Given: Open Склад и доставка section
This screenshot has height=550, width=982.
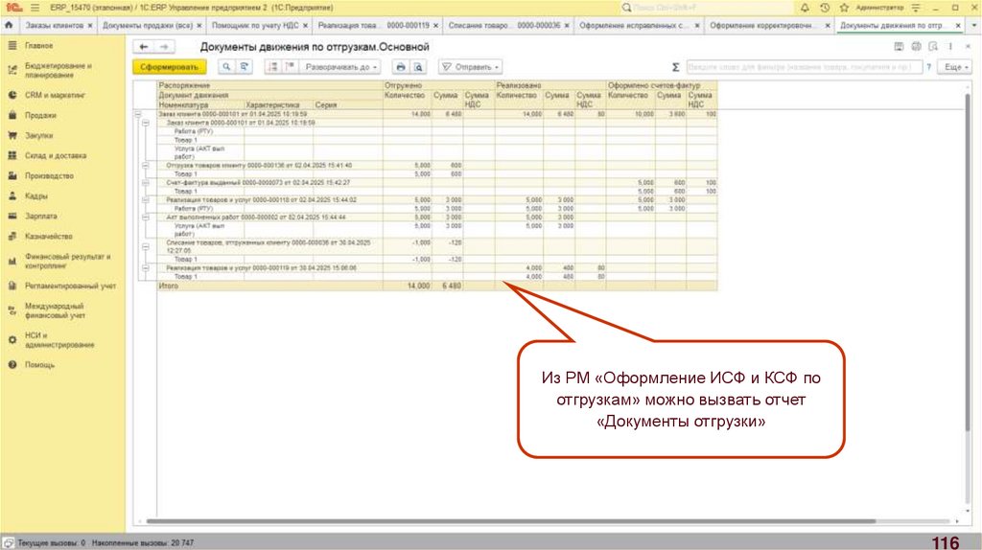Looking at the screenshot, I should 55,155.
